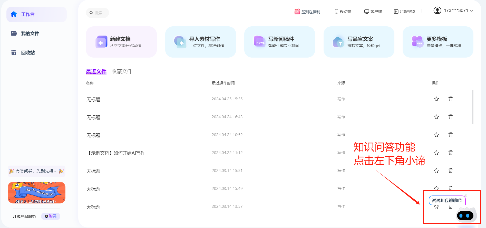This screenshot has width=486, height=228.
Task: Open the 签到送福利 check-in gift
Action: (307, 12)
